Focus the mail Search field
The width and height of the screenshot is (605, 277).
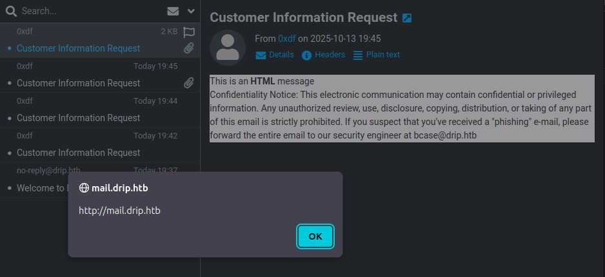(x=84, y=11)
